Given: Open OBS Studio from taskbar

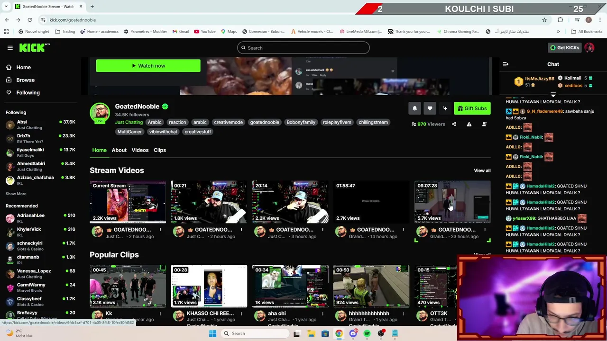Looking at the screenshot, I should click(x=381, y=333).
